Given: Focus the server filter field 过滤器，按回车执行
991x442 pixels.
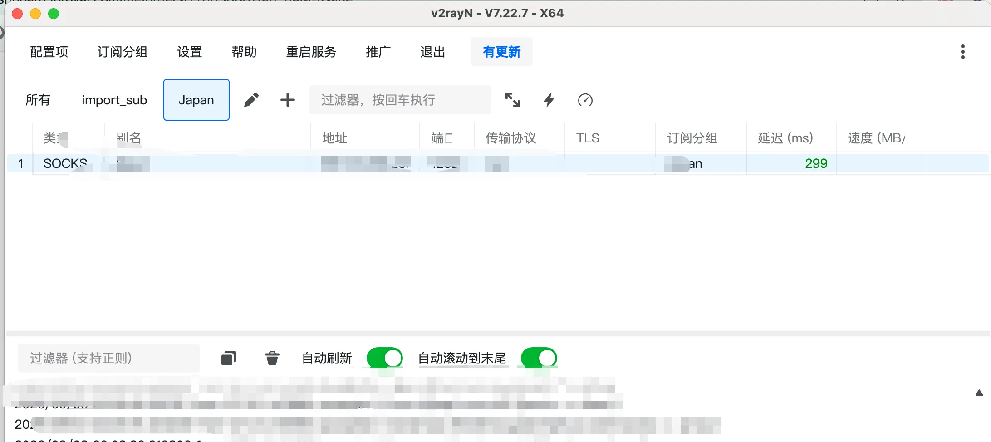Looking at the screenshot, I should click(400, 100).
